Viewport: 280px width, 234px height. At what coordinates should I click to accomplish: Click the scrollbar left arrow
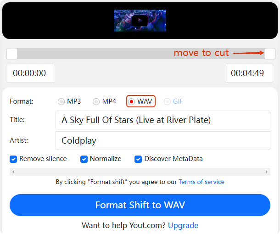click(x=13, y=172)
